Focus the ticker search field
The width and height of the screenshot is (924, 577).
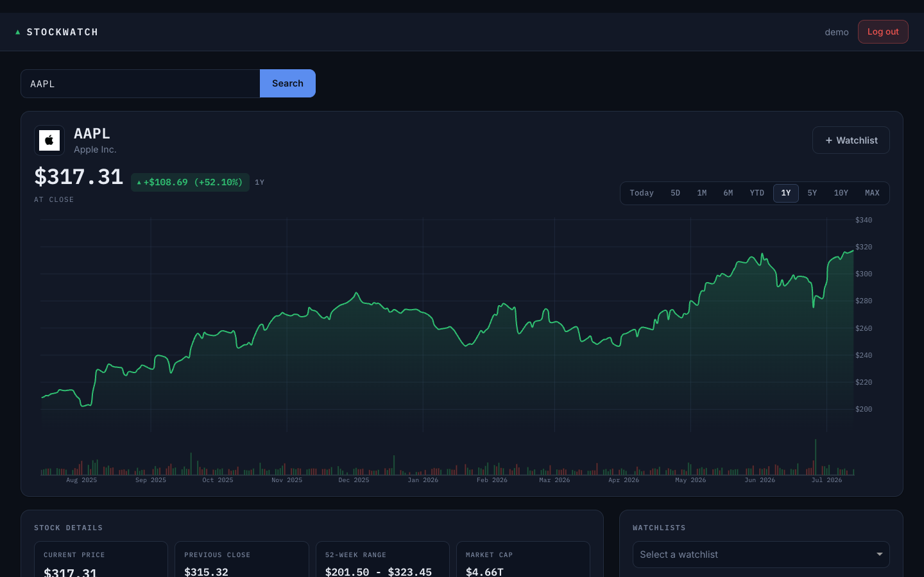(141, 83)
